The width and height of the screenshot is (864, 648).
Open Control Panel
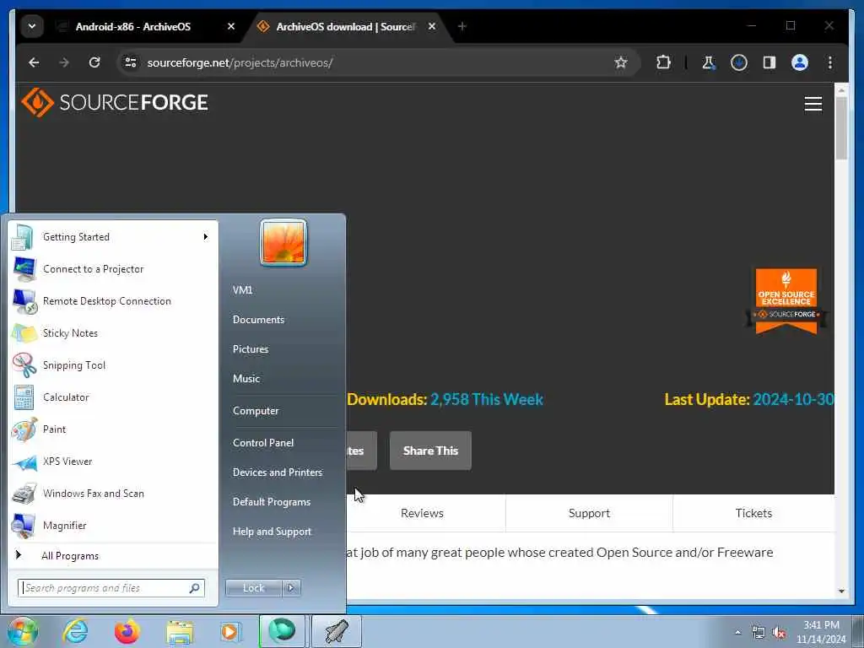263,443
